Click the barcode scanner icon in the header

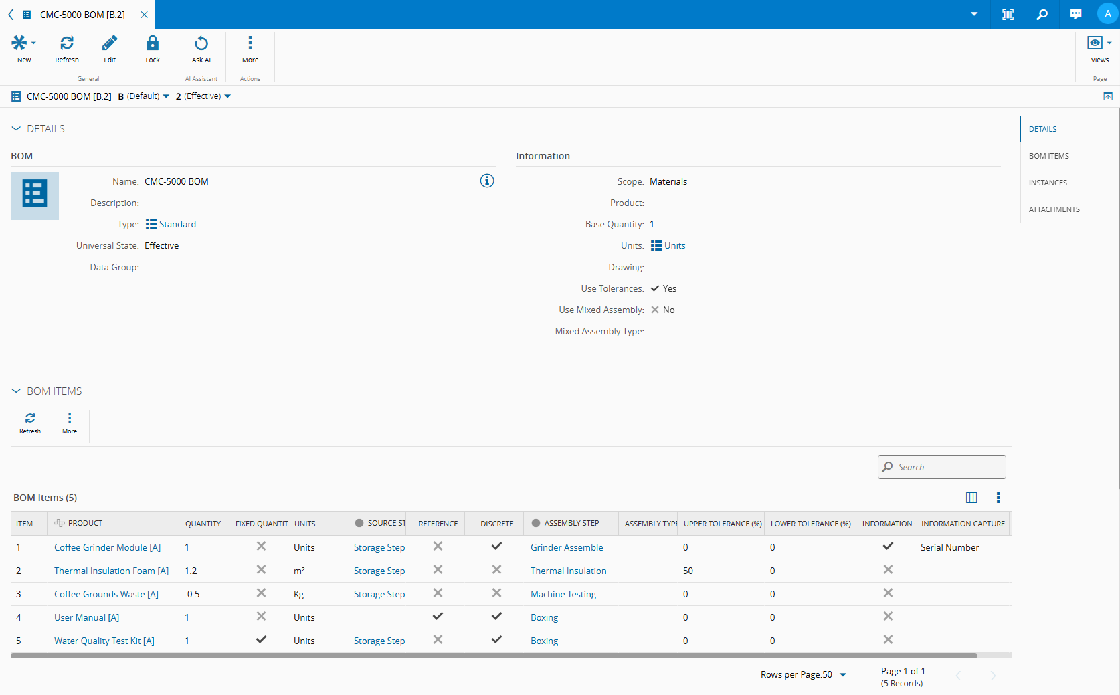1008,15
